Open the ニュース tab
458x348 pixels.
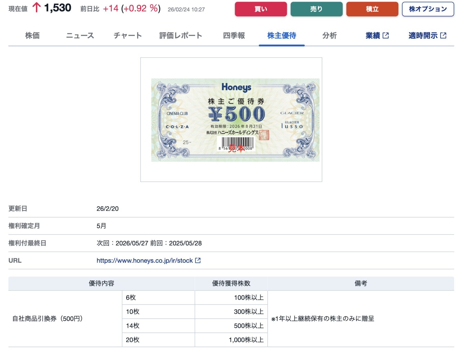pos(80,36)
